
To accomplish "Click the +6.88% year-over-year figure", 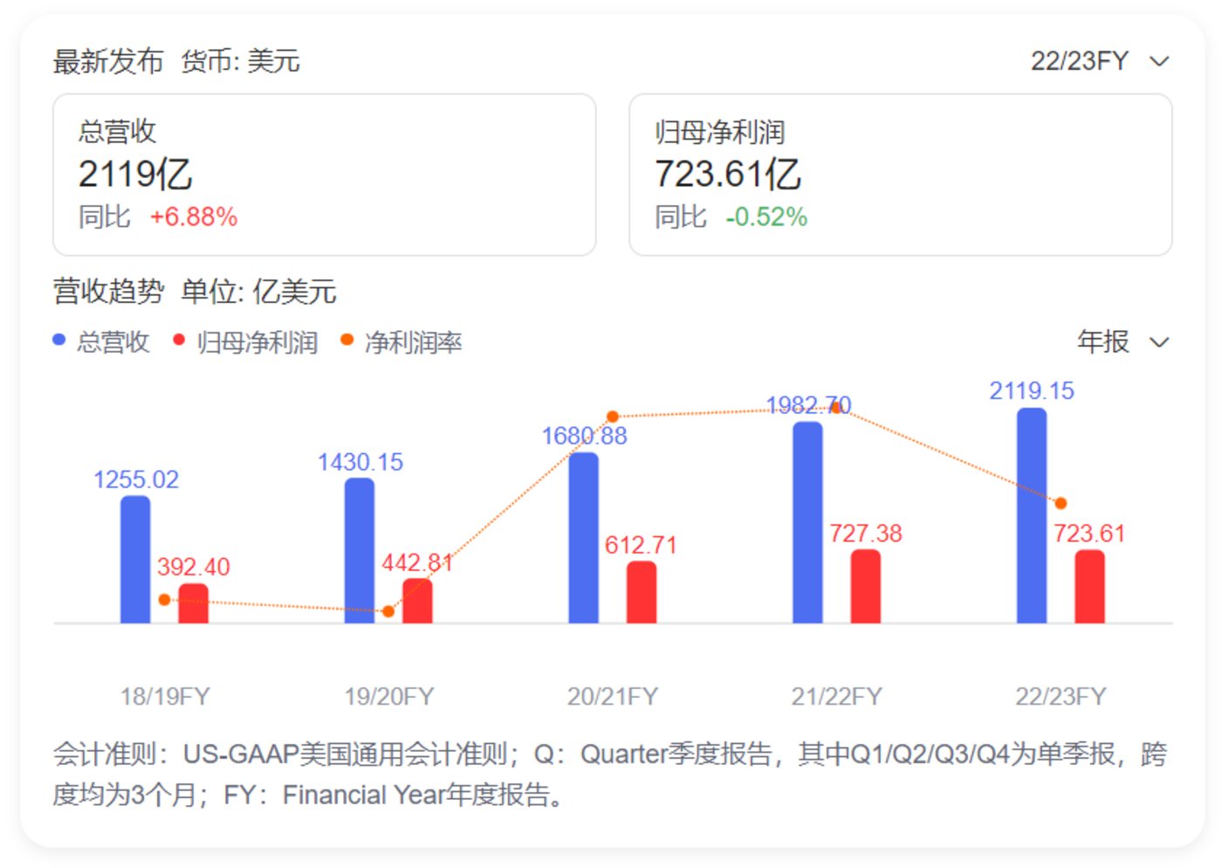I will coord(194,217).
